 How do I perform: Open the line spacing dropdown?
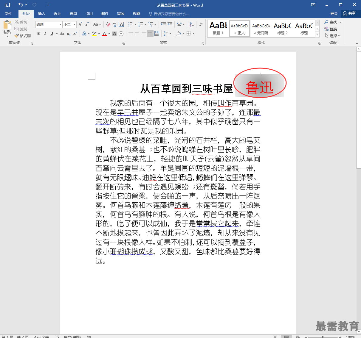point(168,34)
